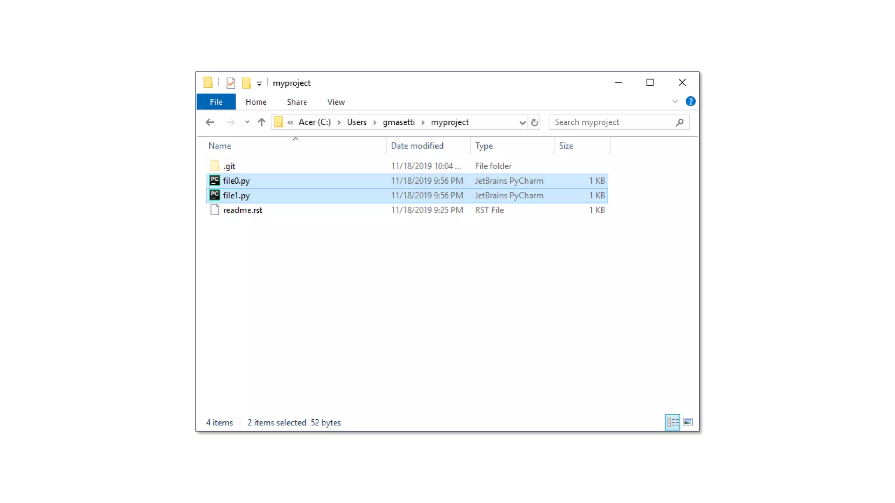Expand the address bar history dropdown
Screen dimensions: 895x503
522,123
